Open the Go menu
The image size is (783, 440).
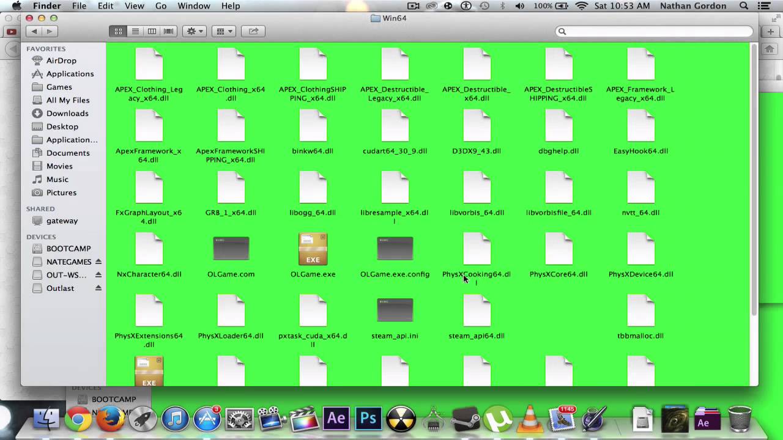click(161, 6)
